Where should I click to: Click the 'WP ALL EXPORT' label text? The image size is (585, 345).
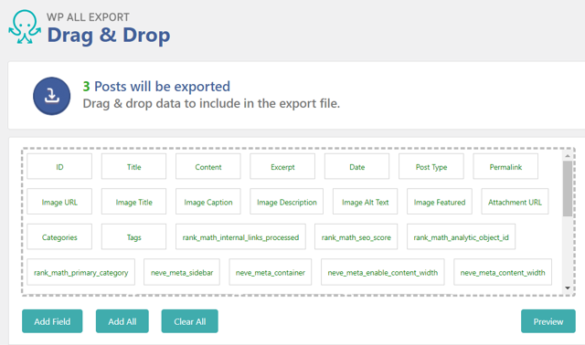[88, 17]
